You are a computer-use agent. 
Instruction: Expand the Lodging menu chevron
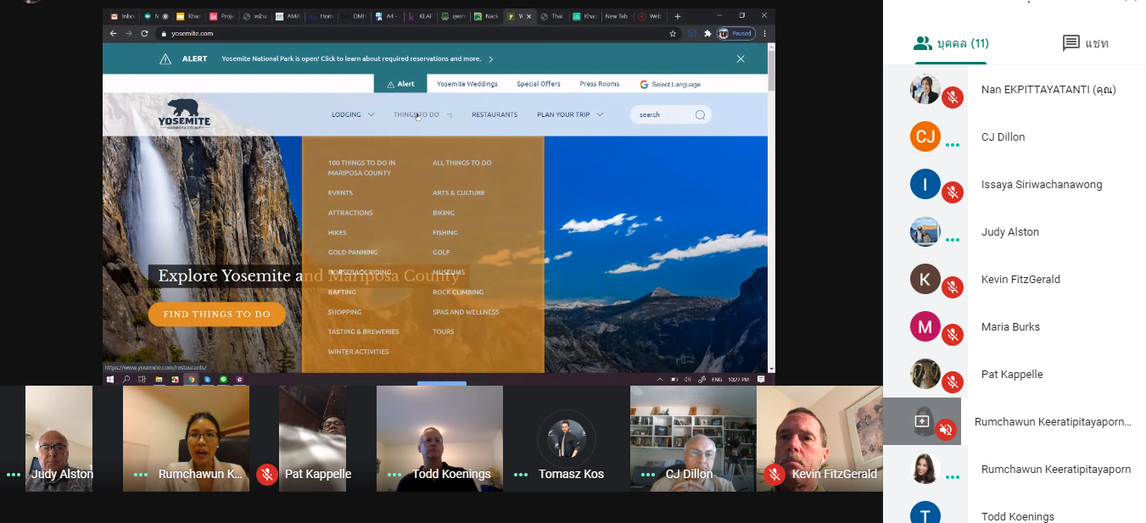pos(371,114)
